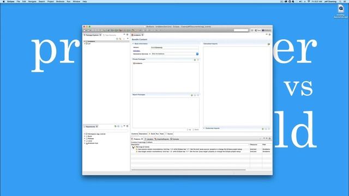Sort problems by the Description column header
The height and width of the screenshot is (196, 349).
coord(190,145)
